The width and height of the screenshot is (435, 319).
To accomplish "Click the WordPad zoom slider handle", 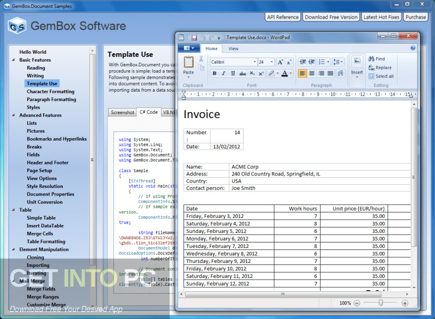I will 381,303.
